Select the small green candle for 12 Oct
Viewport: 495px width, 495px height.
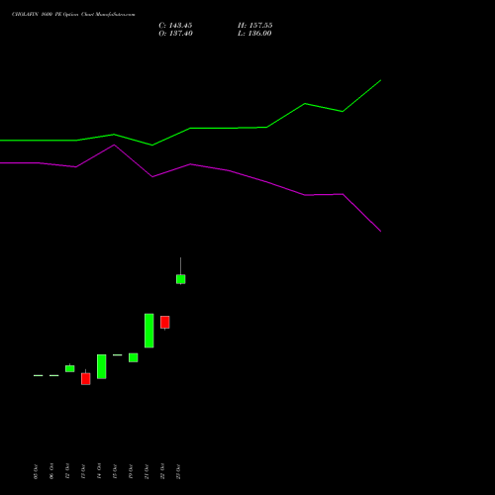click(70, 368)
